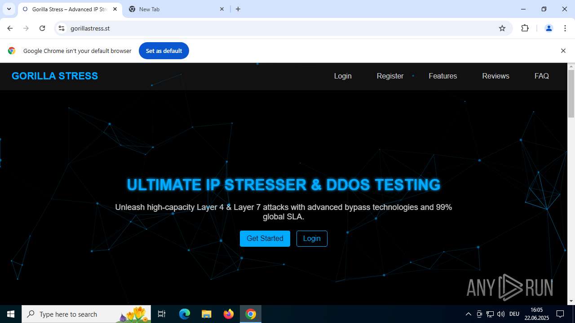Open the network tray icon
This screenshot has height=323, width=575.
pyautogui.click(x=490, y=314)
